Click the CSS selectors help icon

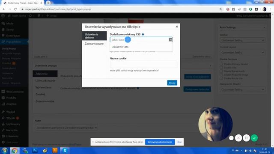pos(143,34)
